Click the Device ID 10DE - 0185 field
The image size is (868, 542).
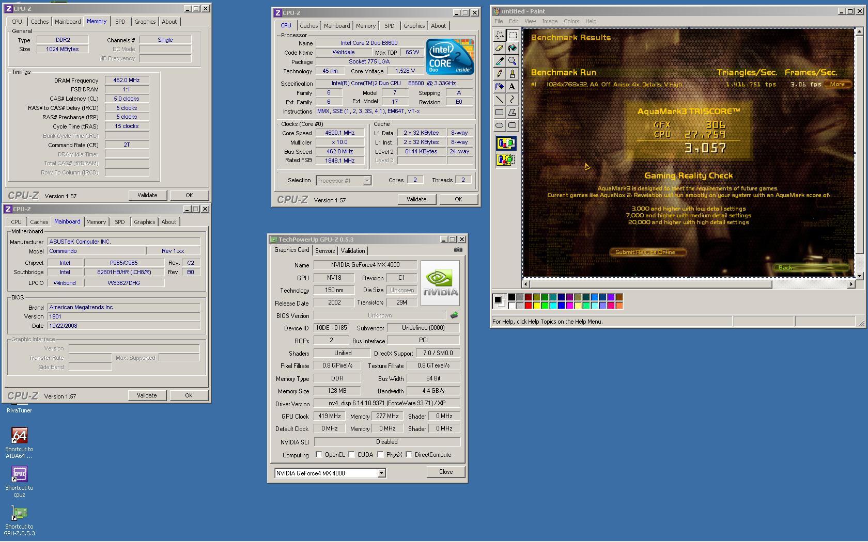[x=331, y=328]
